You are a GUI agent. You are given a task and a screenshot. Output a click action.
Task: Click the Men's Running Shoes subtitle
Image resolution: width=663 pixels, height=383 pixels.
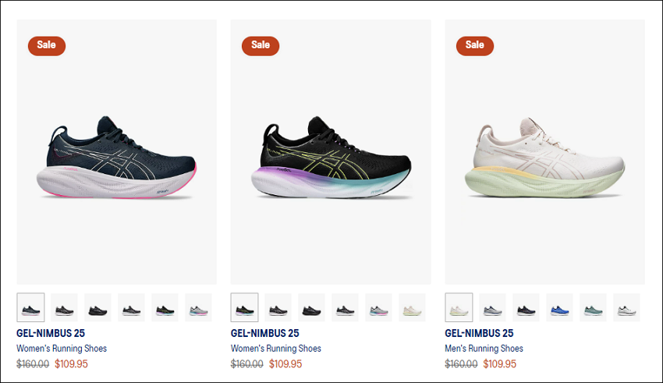pyautogui.click(x=484, y=349)
